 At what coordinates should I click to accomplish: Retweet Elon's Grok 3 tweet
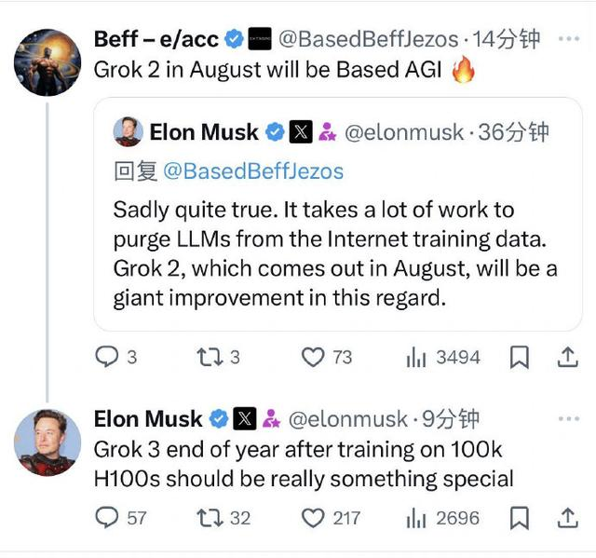pos(210,517)
